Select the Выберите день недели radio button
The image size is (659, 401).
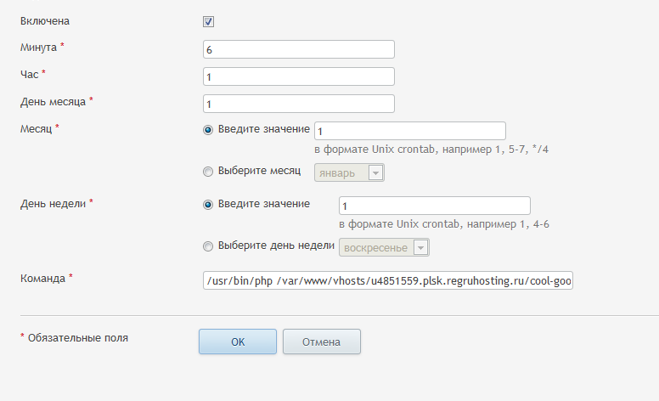click(208, 246)
